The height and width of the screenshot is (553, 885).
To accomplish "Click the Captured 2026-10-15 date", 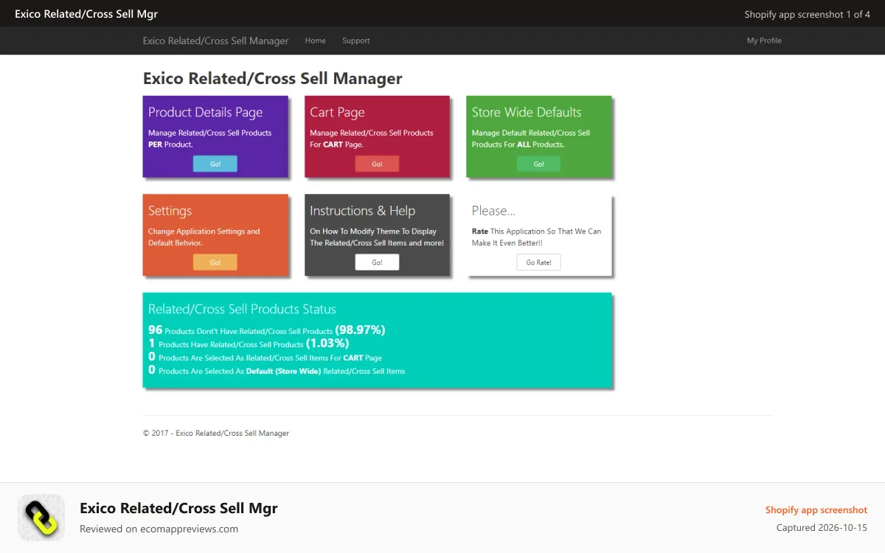I will [822, 527].
